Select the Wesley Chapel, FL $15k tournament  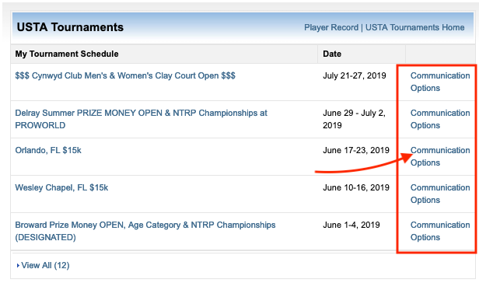click(x=61, y=187)
